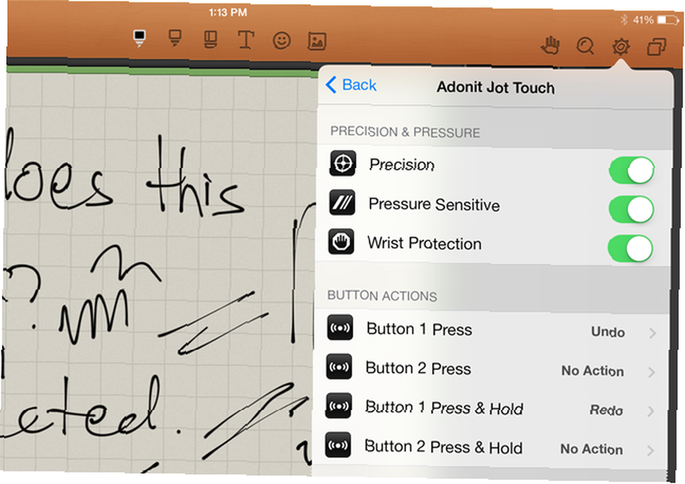Open the Button 2 Press & Hold row
The height and width of the screenshot is (484, 685).
(x=489, y=448)
